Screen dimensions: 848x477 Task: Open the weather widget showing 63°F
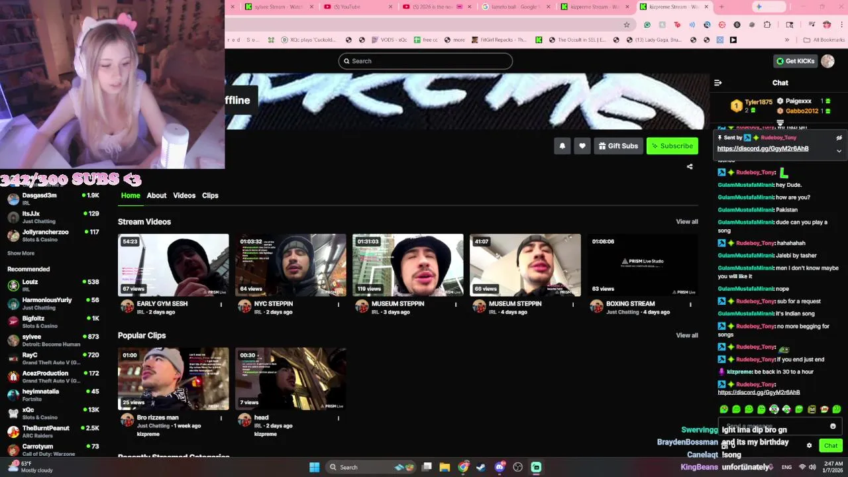(x=30, y=467)
